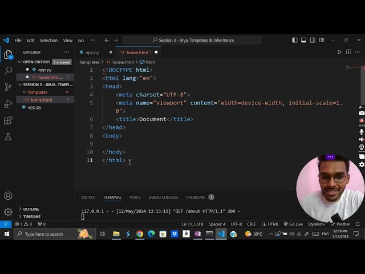Toggle the primary side bar layout button
This screenshot has width=365, height=274.
tap(295, 41)
